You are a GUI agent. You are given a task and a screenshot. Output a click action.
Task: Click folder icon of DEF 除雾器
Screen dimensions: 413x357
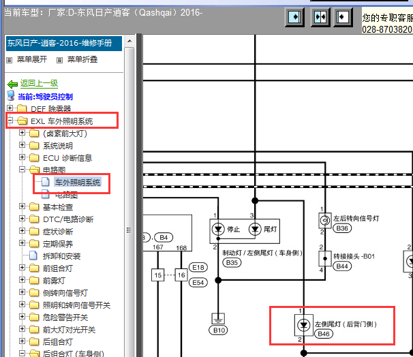(22, 108)
